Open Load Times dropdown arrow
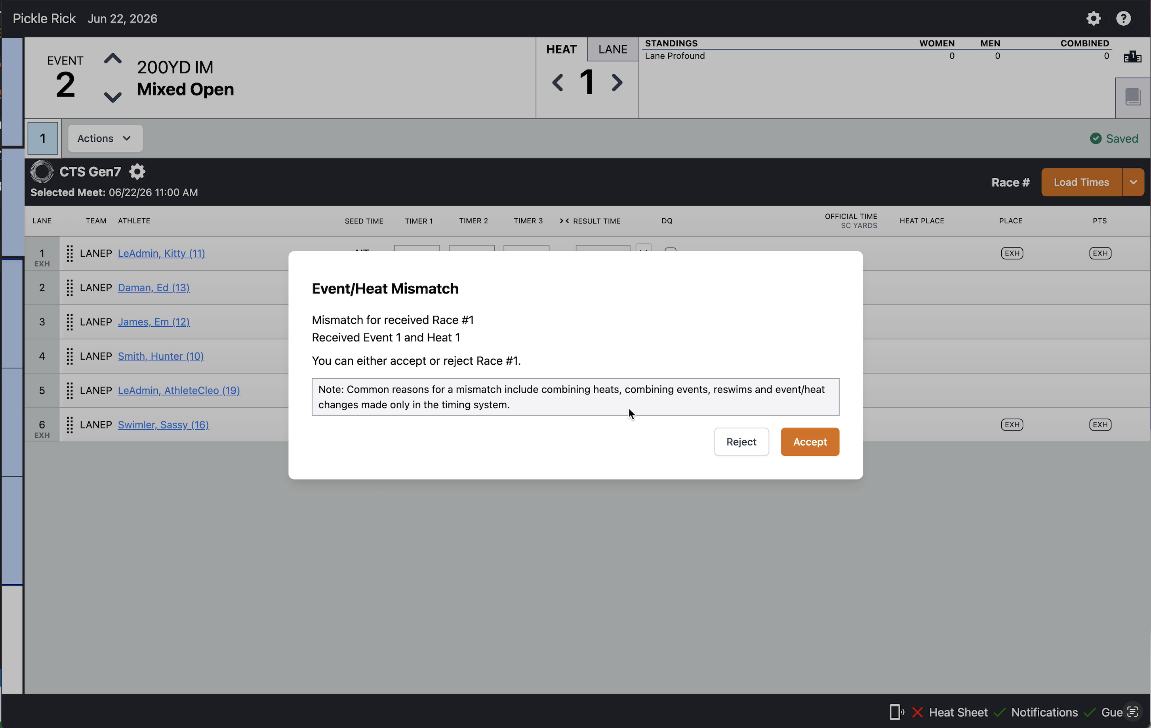The height and width of the screenshot is (728, 1151). [x=1133, y=182]
